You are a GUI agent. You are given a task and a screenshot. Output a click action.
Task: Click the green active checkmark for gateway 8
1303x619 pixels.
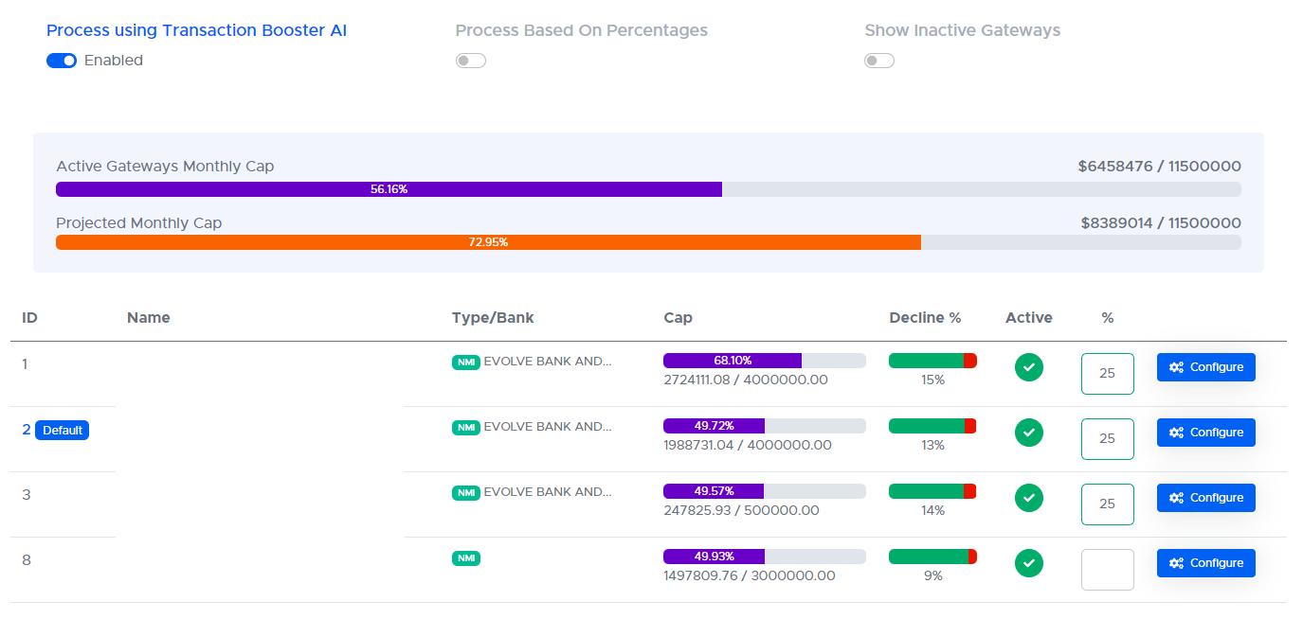pyautogui.click(x=1028, y=563)
